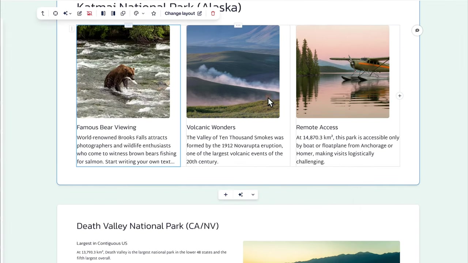Select the floatplane on lake image
The height and width of the screenshot is (263, 468).
point(343,72)
